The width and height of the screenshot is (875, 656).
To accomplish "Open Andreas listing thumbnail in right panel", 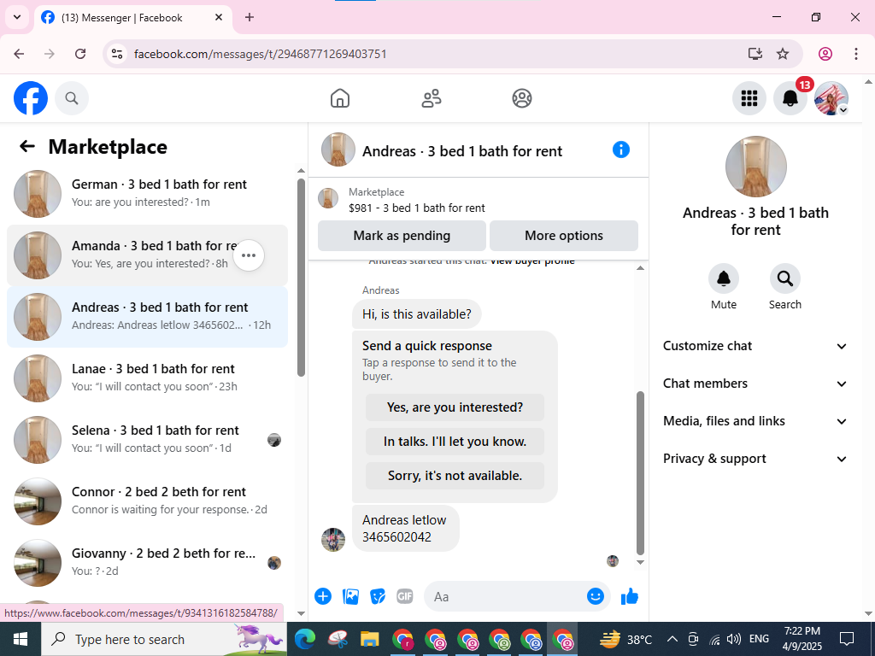I will click(x=755, y=167).
